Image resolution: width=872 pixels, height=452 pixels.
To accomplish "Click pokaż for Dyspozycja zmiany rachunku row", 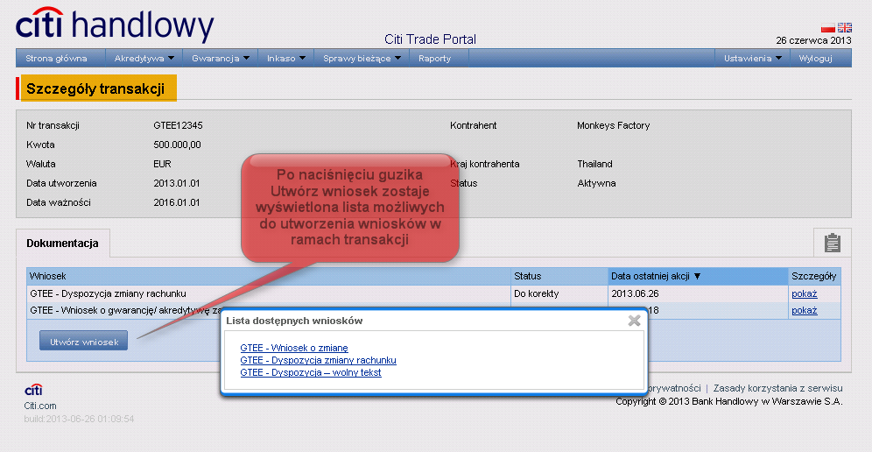I will point(805,293).
